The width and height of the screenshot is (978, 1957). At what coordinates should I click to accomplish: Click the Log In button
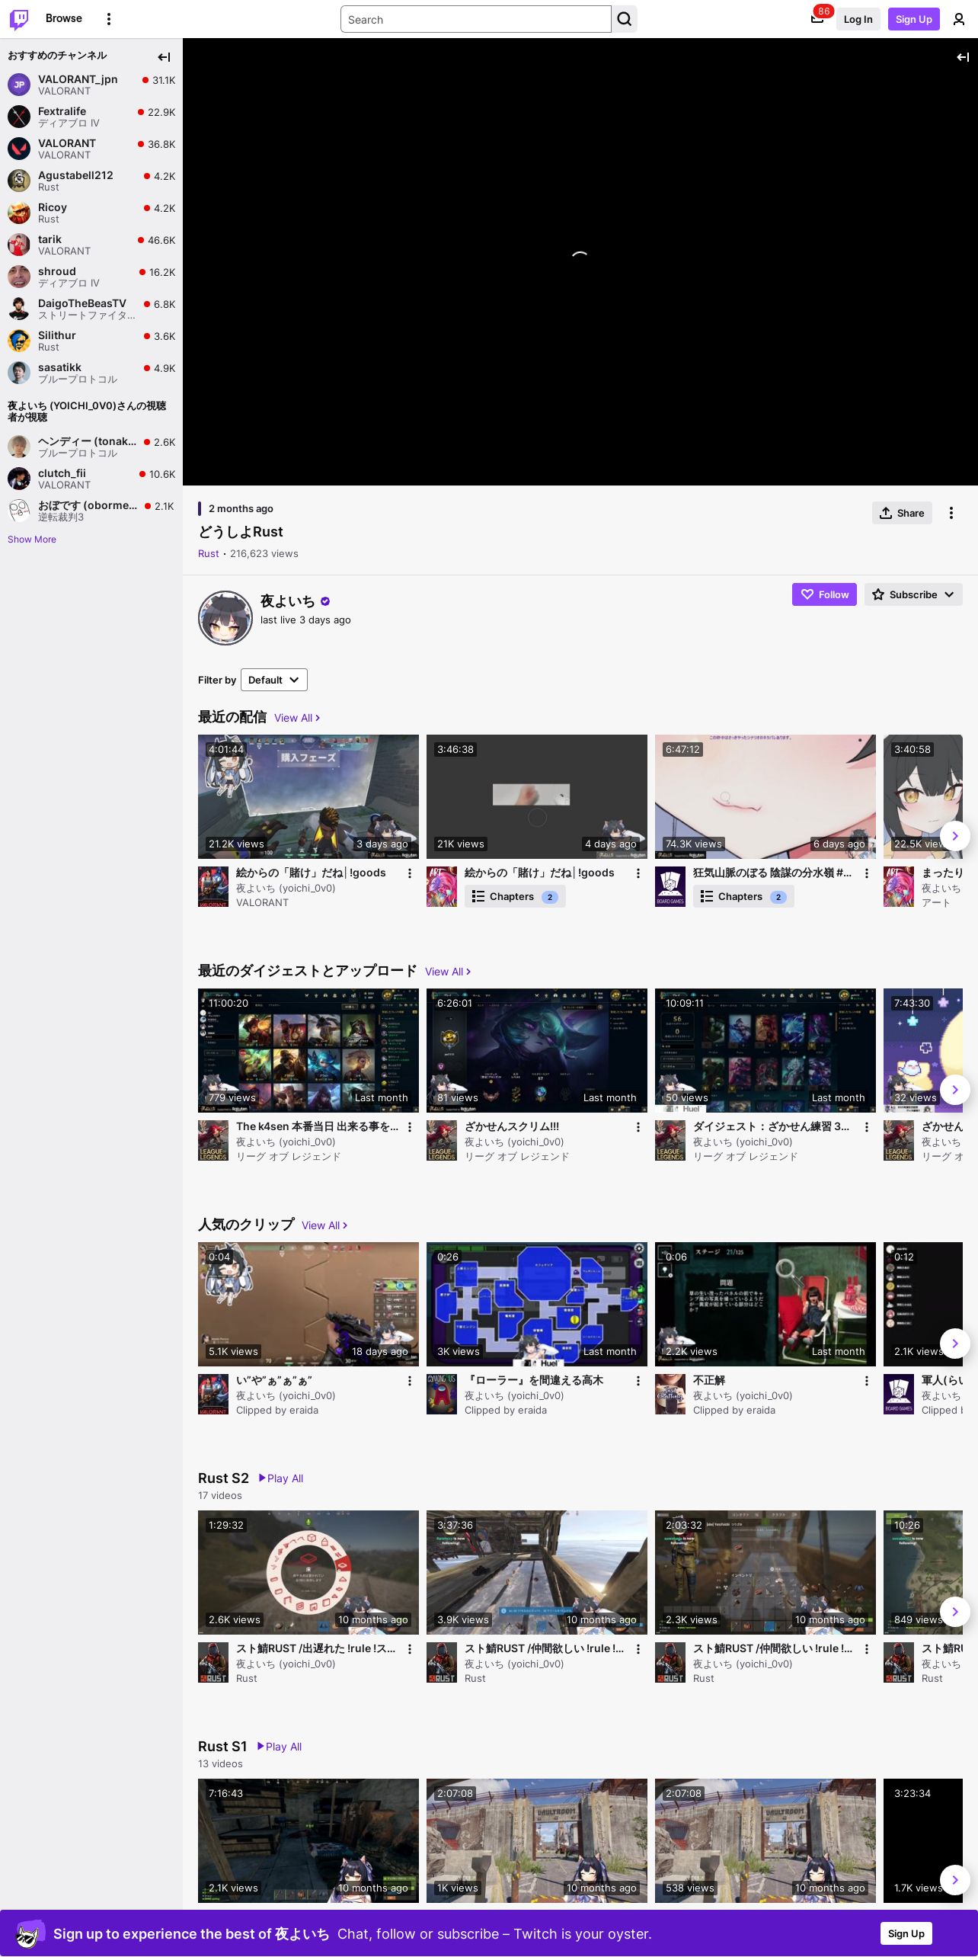coord(858,19)
